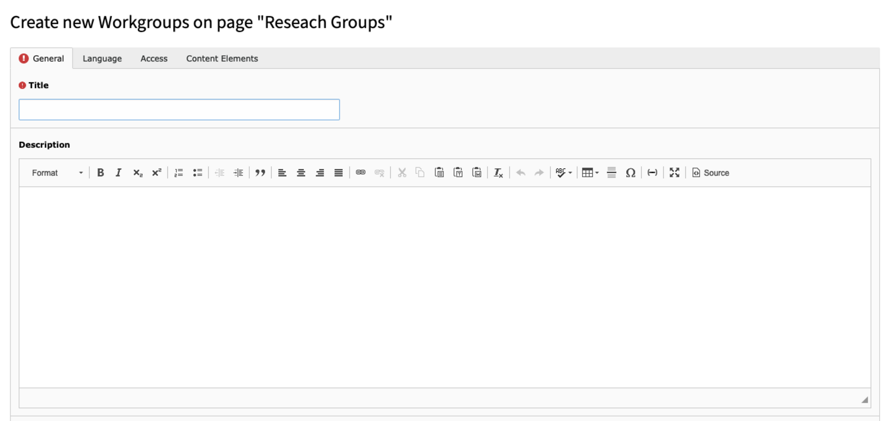Toggle bold formatting in editor toolbar
This screenshot has height=421, width=886.
click(x=100, y=173)
